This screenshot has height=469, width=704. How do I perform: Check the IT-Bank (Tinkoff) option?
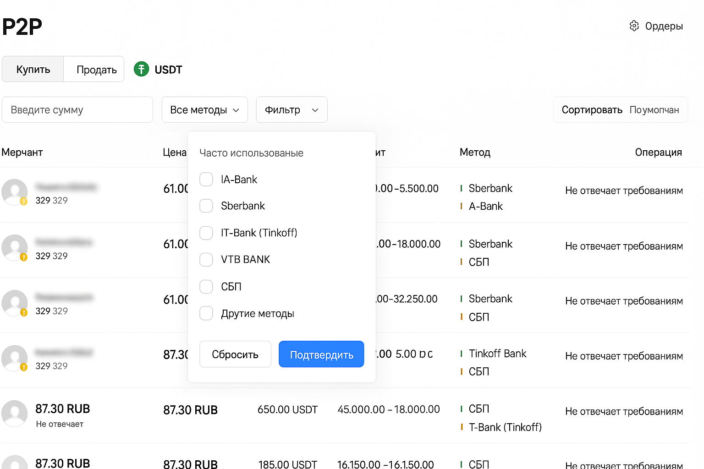(x=206, y=233)
